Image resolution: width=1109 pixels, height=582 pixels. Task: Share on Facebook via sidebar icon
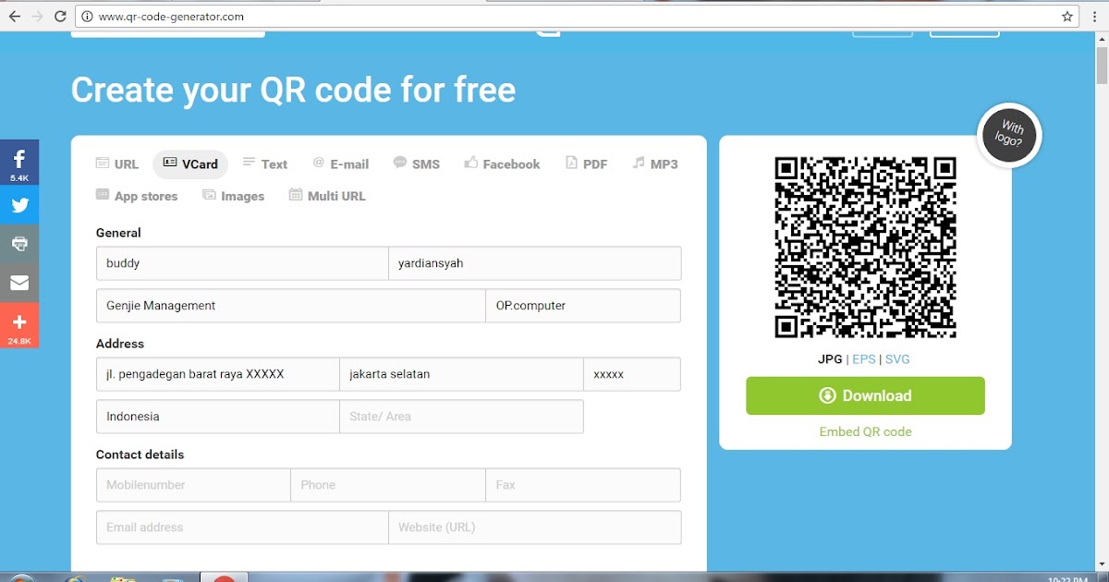pos(19,164)
